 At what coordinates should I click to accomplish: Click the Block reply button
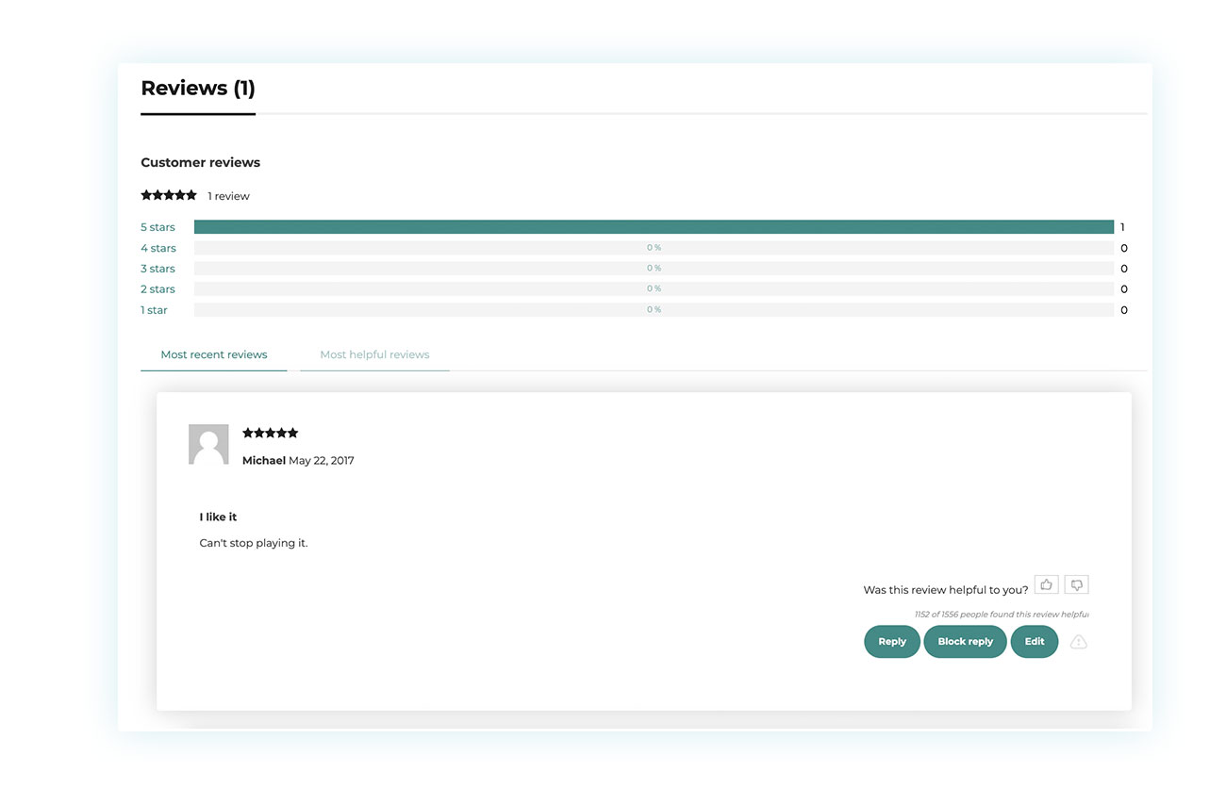965,642
